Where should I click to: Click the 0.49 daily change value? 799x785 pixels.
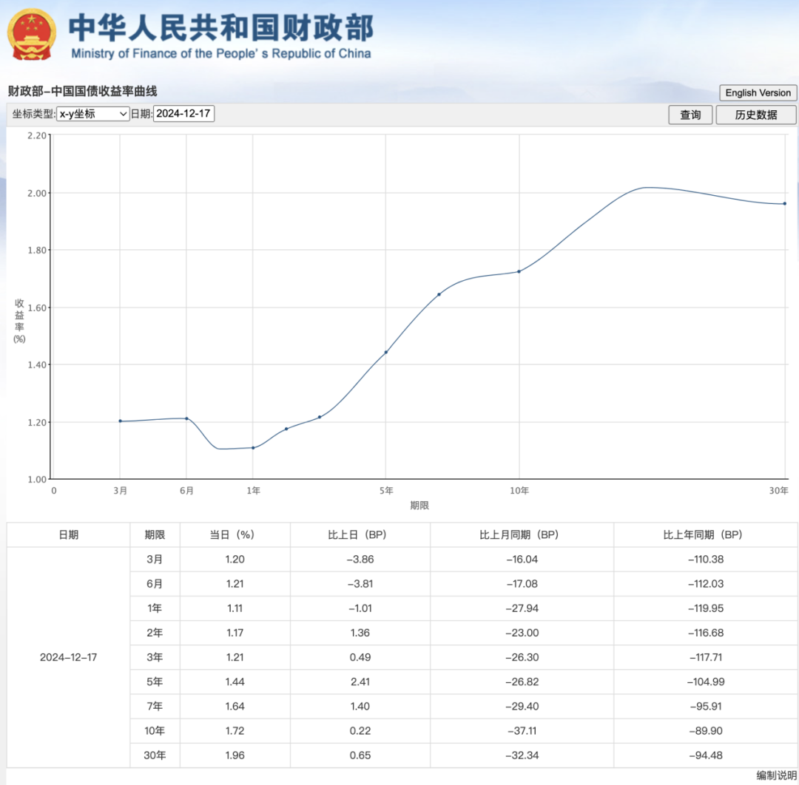pyautogui.click(x=360, y=656)
